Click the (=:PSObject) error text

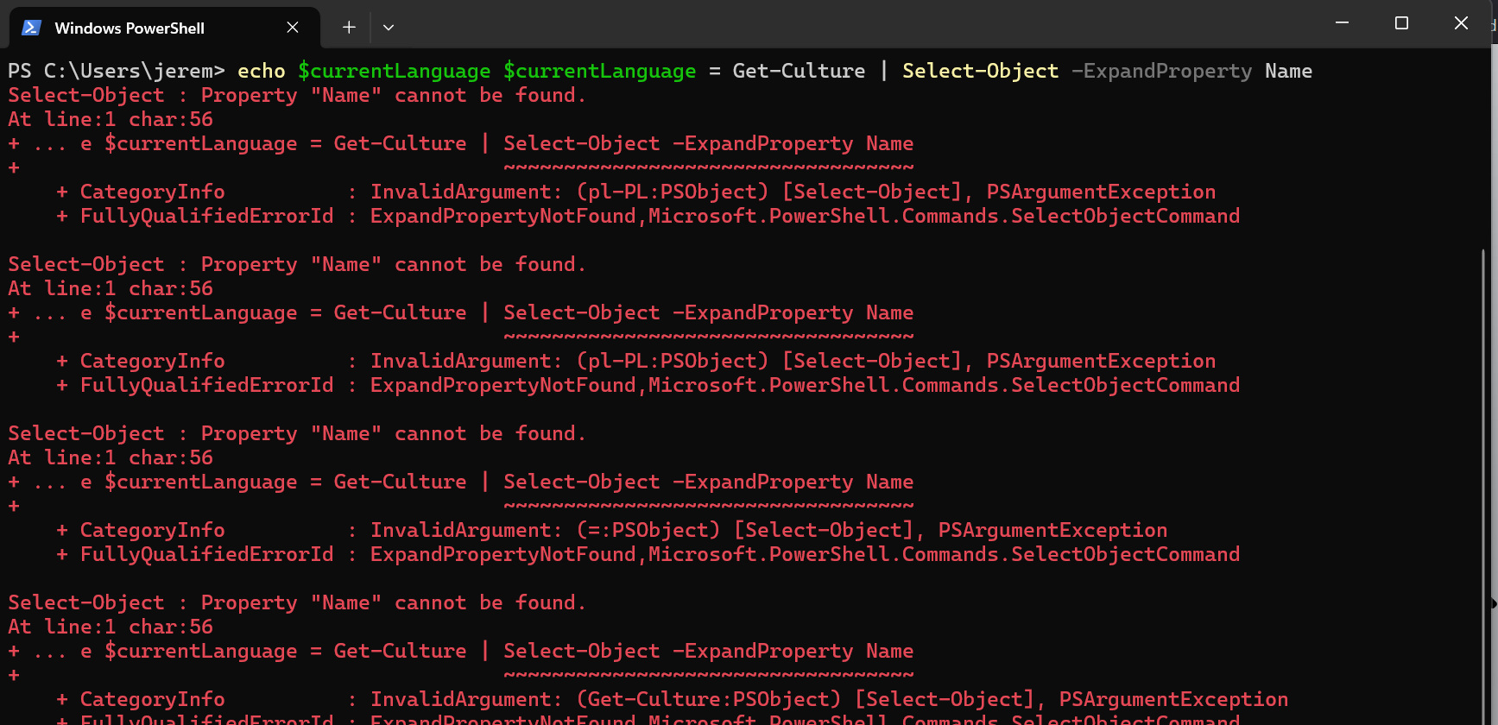click(648, 530)
